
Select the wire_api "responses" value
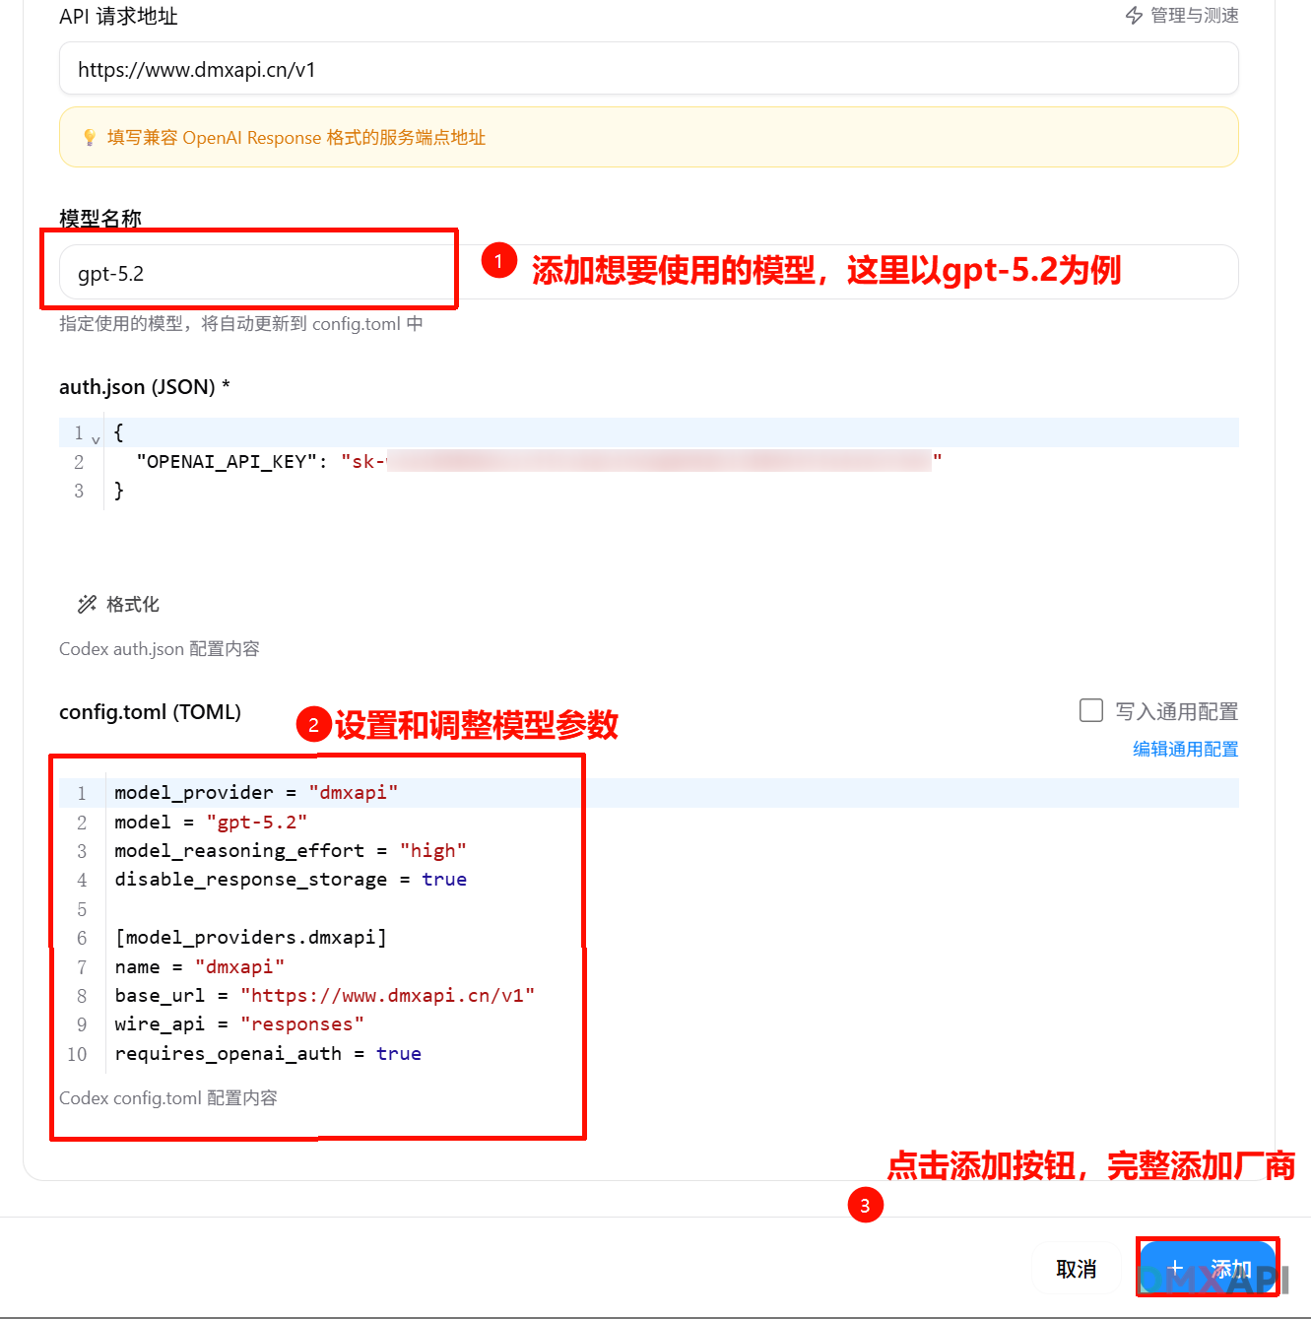[x=302, y=1024]
